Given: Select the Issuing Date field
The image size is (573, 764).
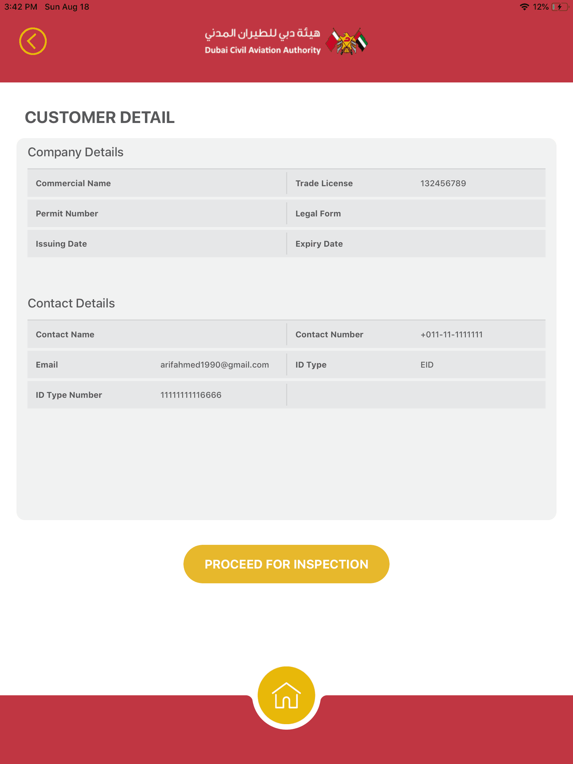Looking at the screenshot, I should point(157,244).
